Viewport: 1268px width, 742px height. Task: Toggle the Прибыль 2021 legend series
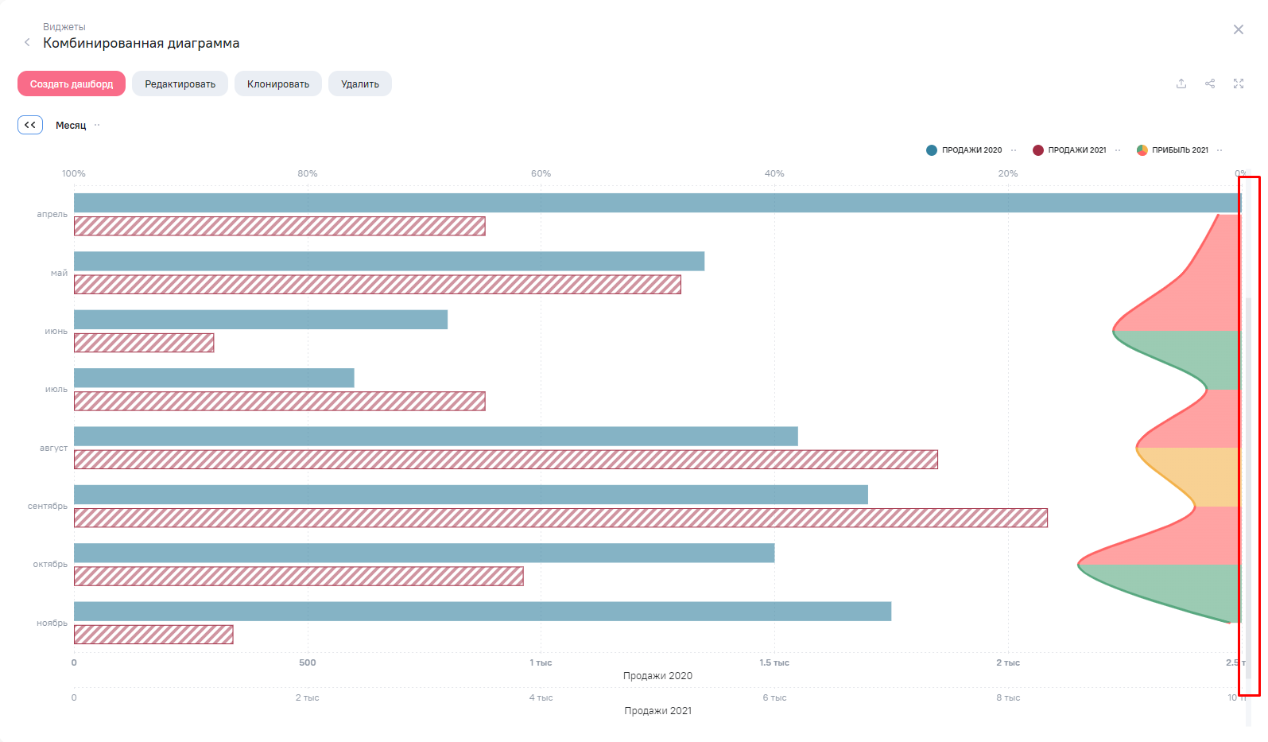(1173, 150)
